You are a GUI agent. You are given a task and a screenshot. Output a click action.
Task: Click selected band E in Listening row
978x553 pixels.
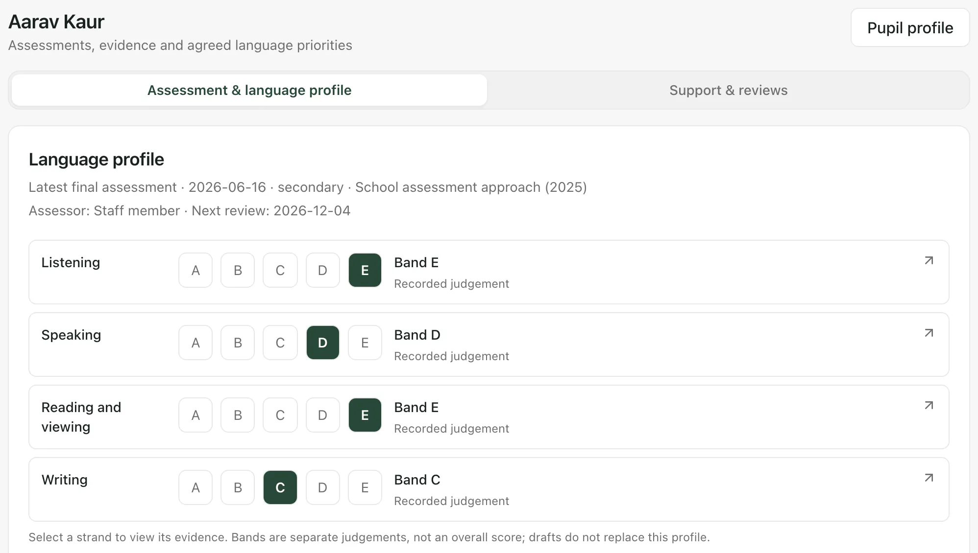365,270
